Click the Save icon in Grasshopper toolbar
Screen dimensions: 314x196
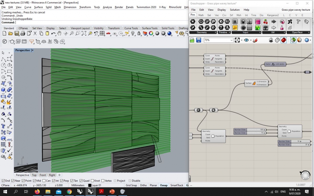click(198, 40)
